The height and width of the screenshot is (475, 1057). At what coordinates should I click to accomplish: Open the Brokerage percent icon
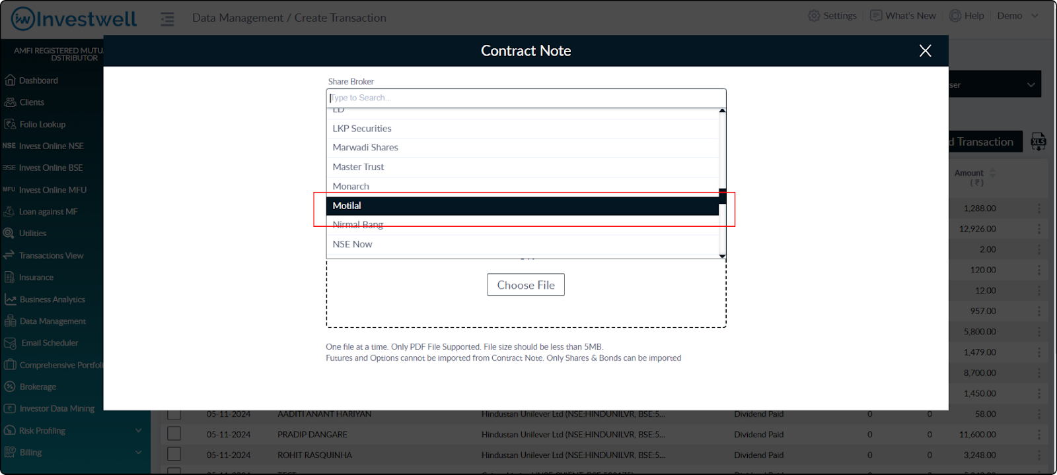click(x=10, y=387)
